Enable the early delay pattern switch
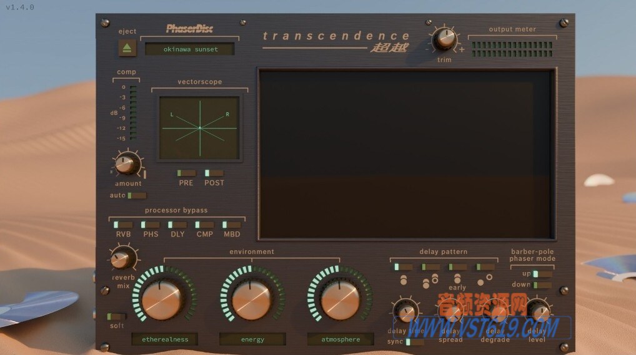 457,266
